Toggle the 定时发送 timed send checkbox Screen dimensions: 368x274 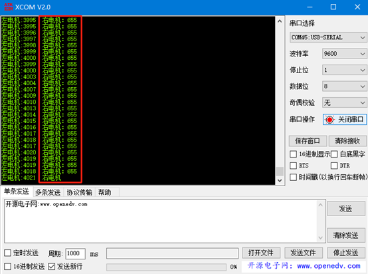tap(8, 253)
